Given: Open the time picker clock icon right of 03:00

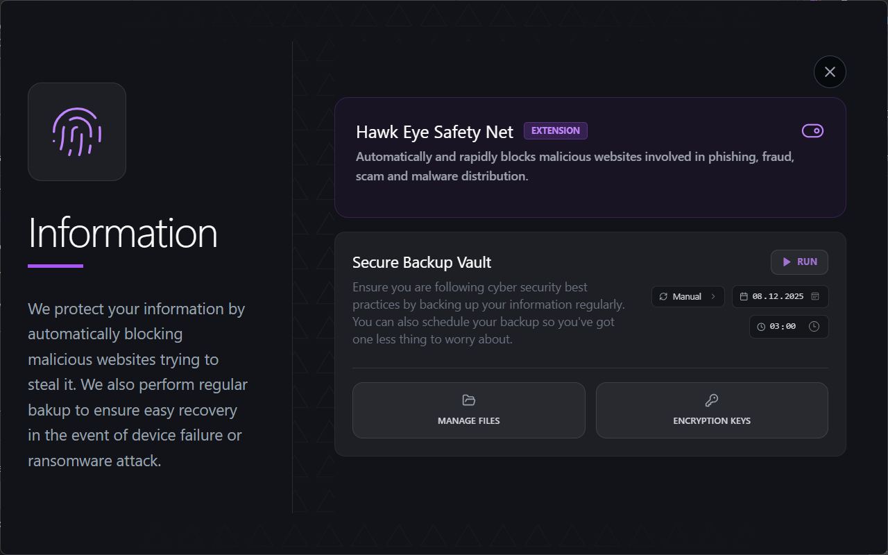Looking at the screenshot, I should coord(814,326).
